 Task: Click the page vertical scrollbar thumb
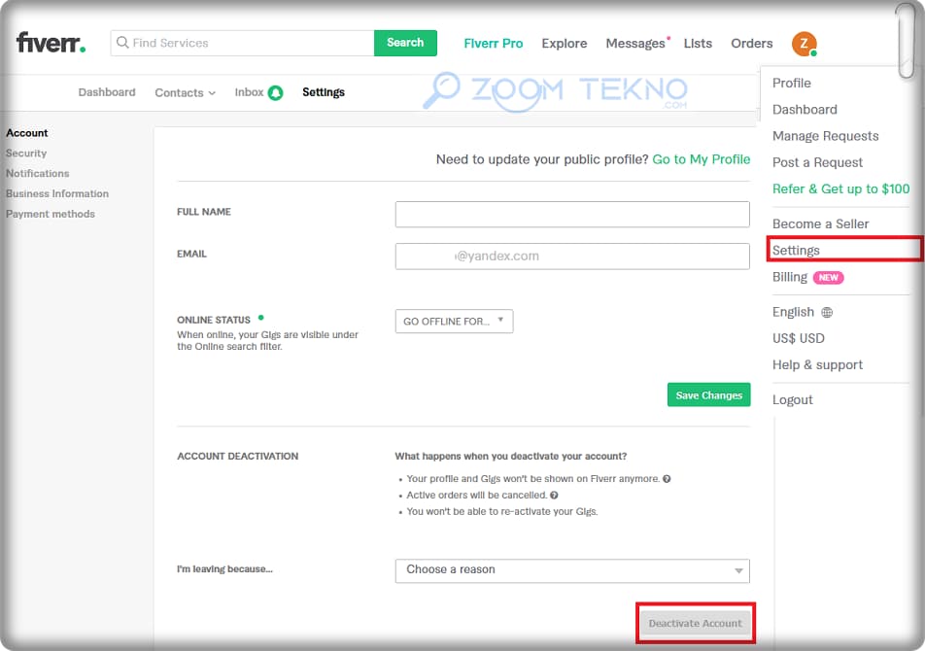(x=907, y=40)
